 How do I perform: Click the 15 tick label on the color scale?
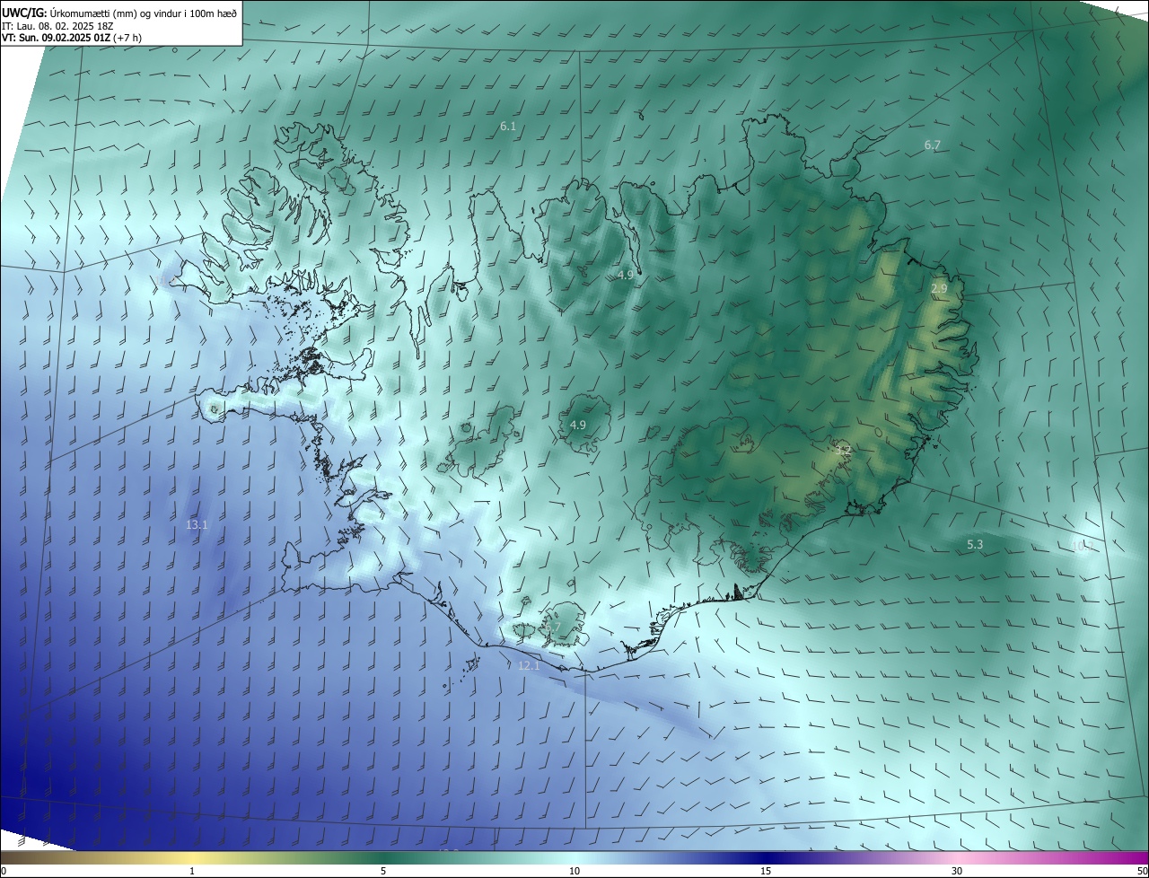coord(766,871)
